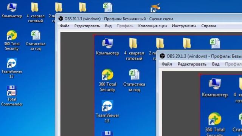Select the Компьютер icon on the desktop
The height and width of the screenshot is (136, 242).
click(x=12, y=11)
